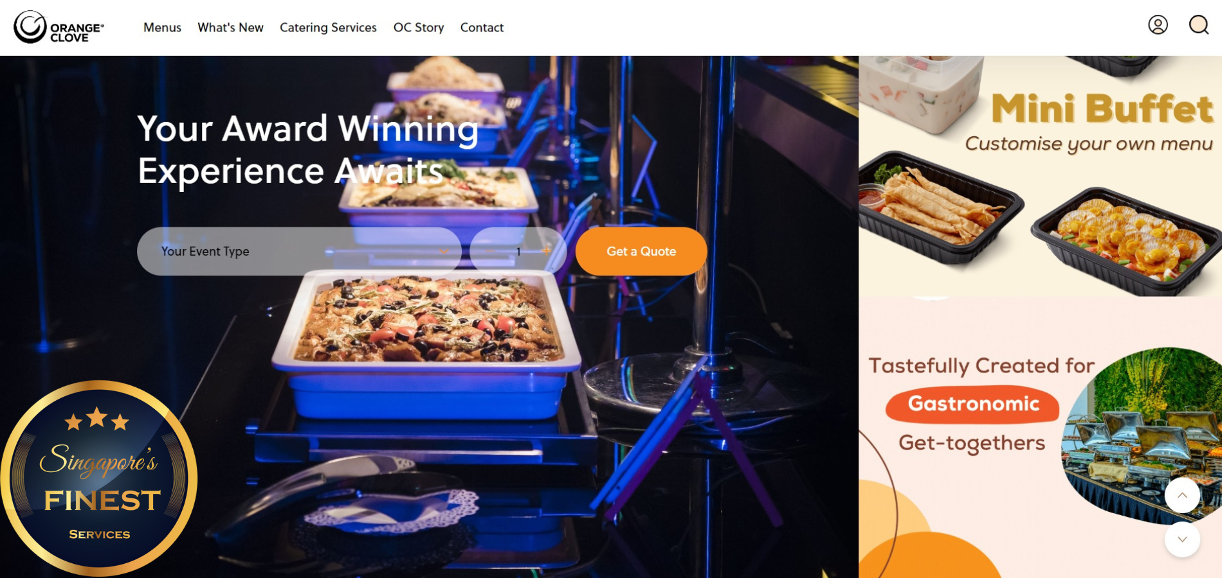Click the down arrow circle button
This screenshot has width=1222, height=578.
1182,539
